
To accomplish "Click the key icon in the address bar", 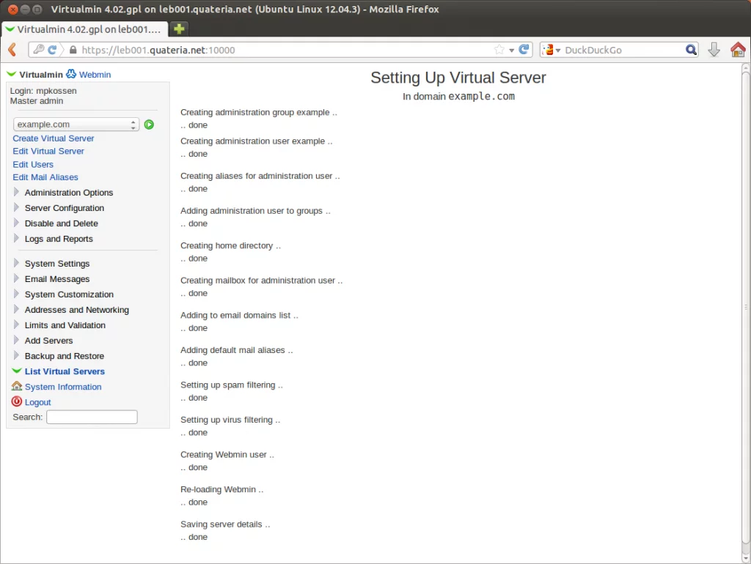I will coord(39,49).
